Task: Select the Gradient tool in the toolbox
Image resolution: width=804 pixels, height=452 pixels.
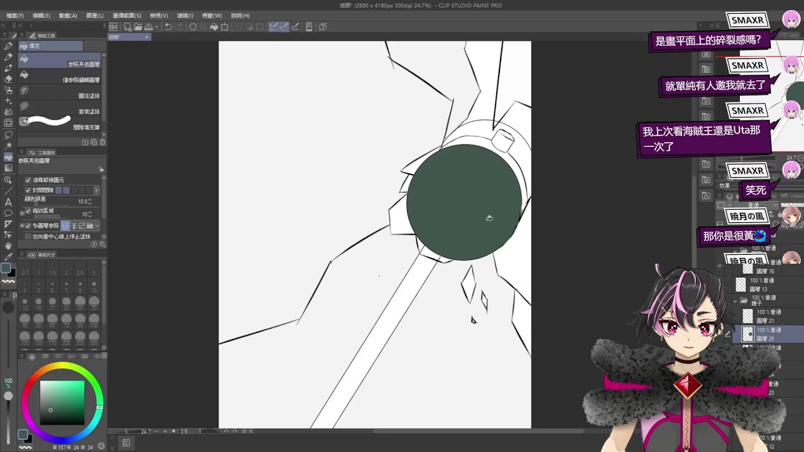Action: pyautogui.click(x=8, y=168)
